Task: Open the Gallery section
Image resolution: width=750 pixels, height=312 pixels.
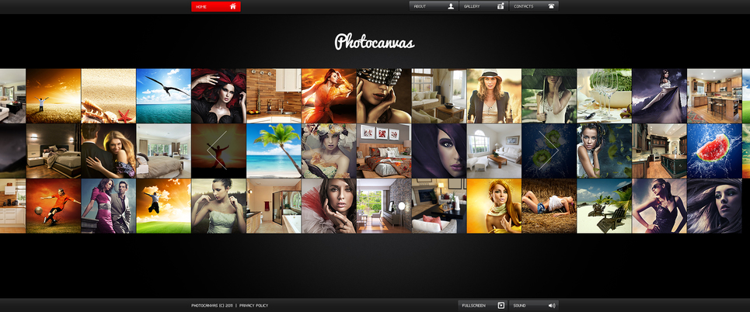Action: tap(483, 6)
